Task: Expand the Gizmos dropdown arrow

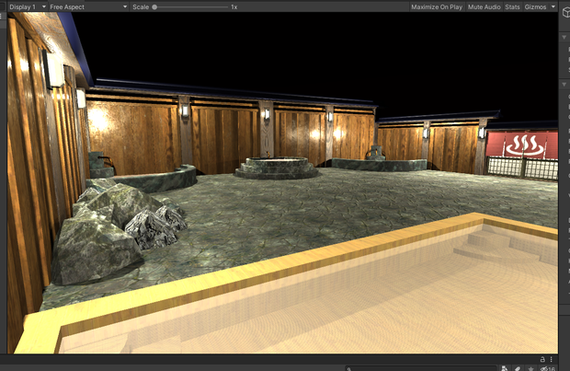Action: (x=553, y=7)
